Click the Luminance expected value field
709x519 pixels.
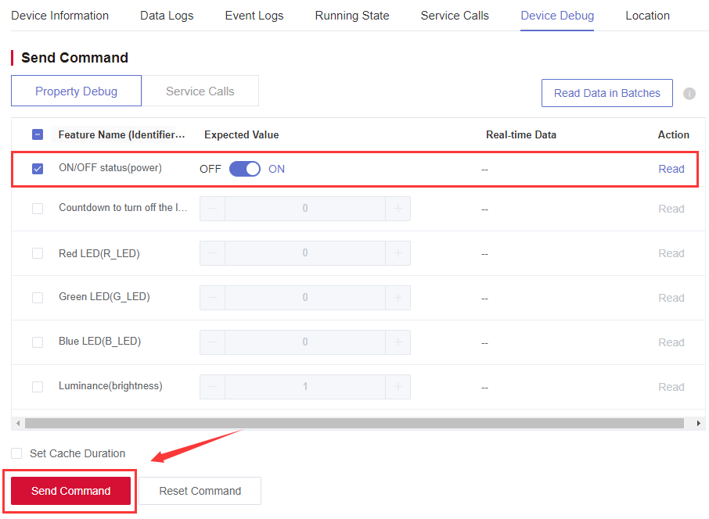pyautogui.click(x=305, y=387)
